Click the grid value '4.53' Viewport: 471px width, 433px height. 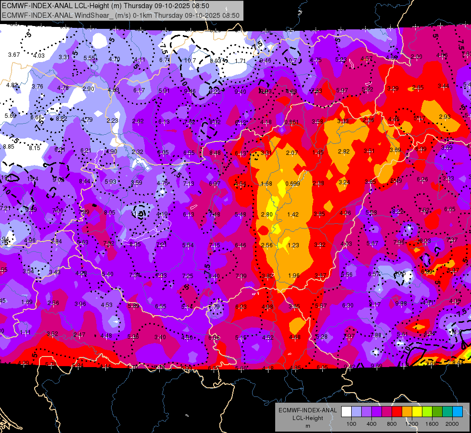coord(107,305)
